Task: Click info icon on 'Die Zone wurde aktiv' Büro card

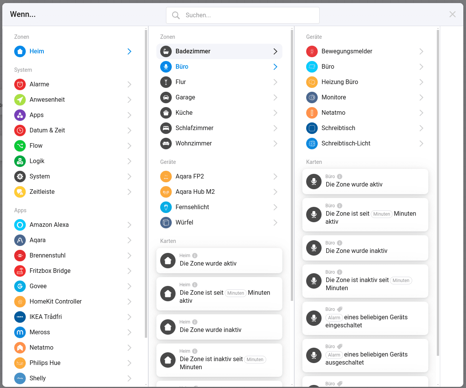Action: coord(340,177)
